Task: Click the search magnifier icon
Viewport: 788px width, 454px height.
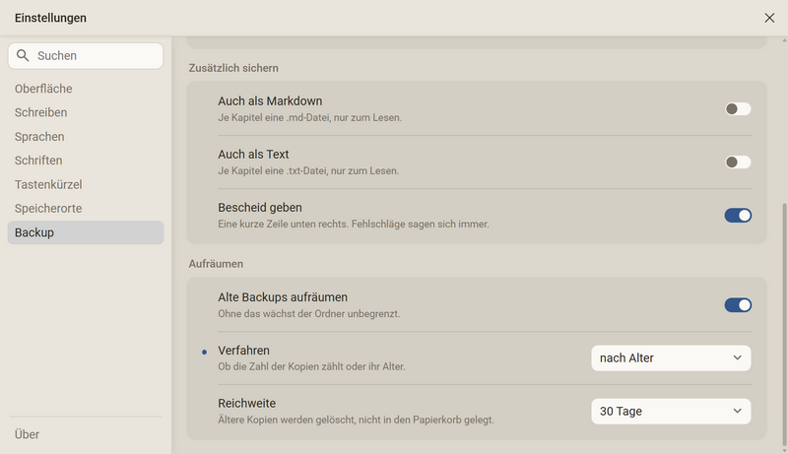Action: point(23,55)
